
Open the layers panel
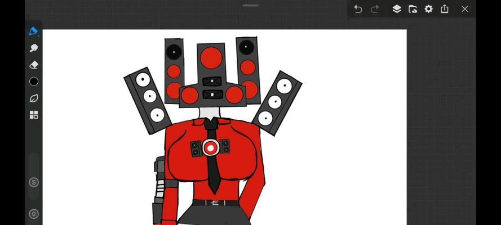397,9
